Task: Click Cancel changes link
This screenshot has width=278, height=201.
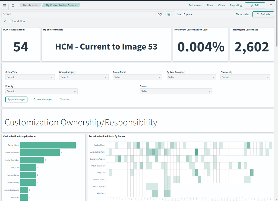Action: [x=43, y=100]
